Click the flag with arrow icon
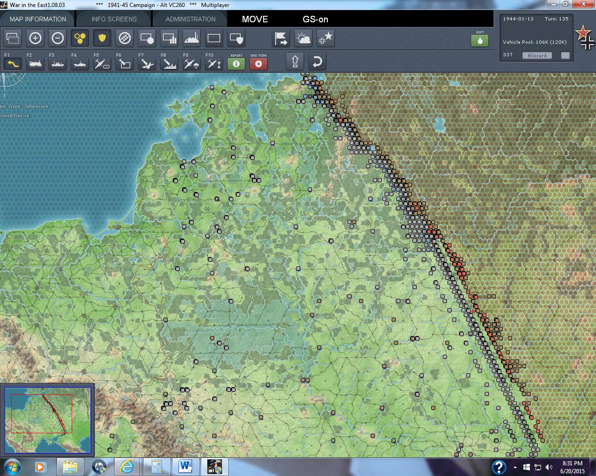The height and width of the screenshot is (476, 596). [x=281, y=38]
